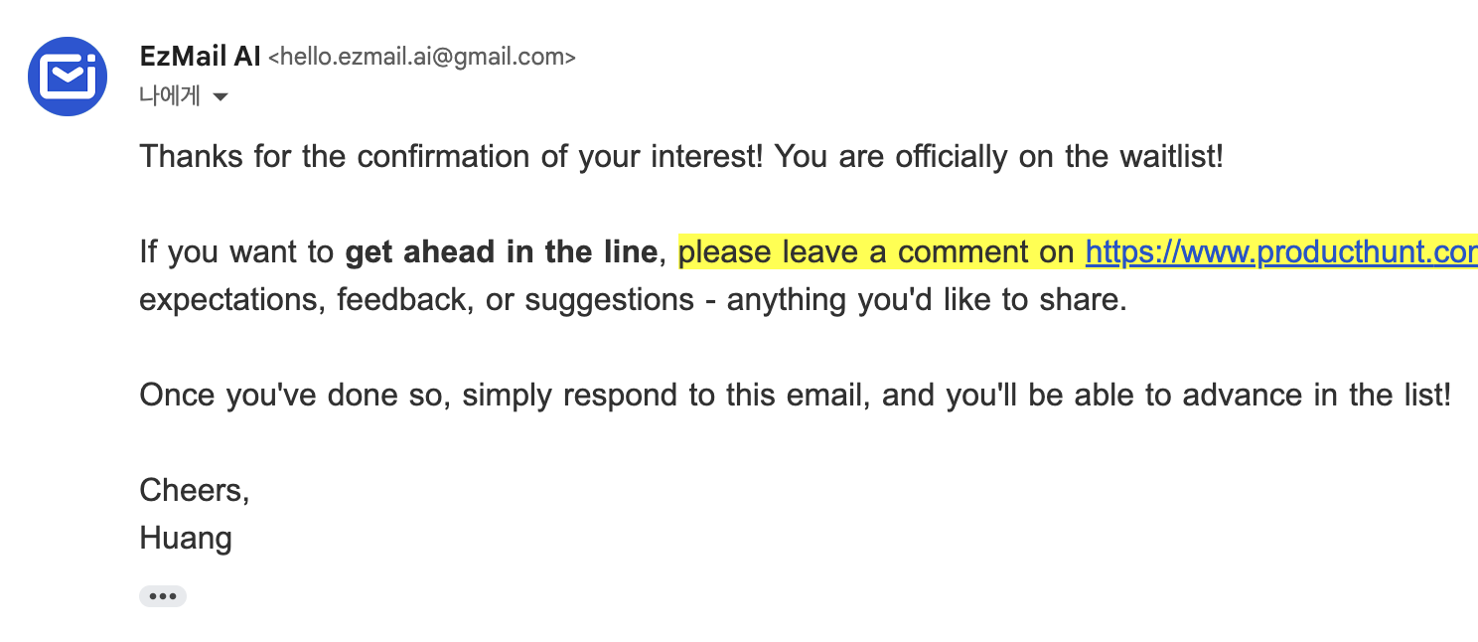
Task: Click the EzMail AI sender avatar
Action: point(68,76)
